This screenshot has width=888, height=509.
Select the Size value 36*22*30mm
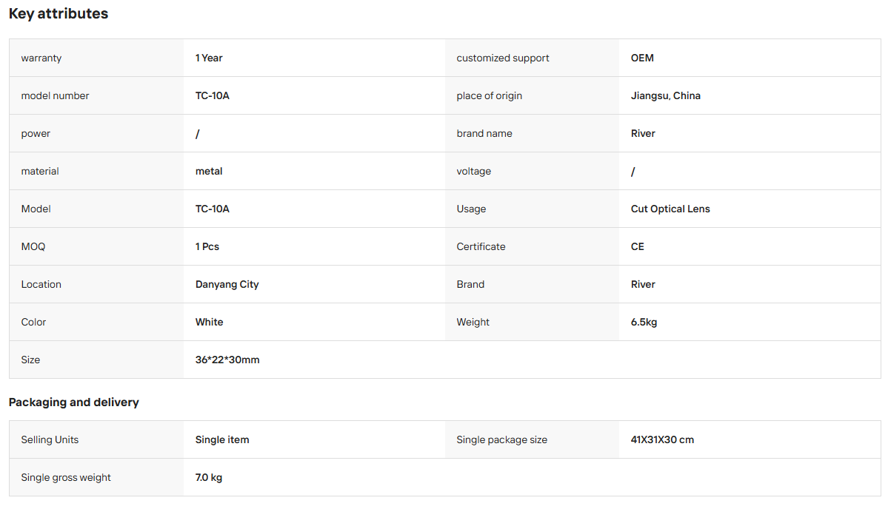click(x=227, y=360)
